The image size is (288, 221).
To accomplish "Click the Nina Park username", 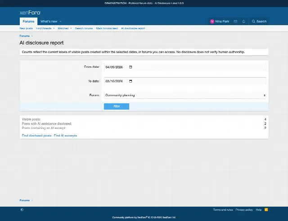I will pos(222,22).
